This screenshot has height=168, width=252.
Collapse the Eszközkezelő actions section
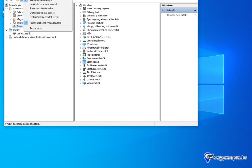pos(195,10)
